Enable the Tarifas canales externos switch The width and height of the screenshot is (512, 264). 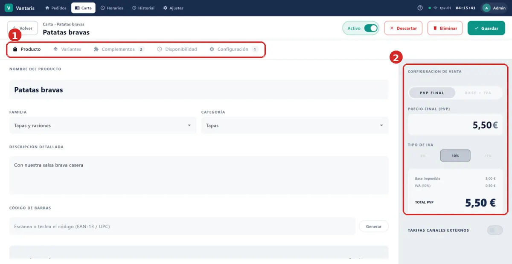coord(495,230)
